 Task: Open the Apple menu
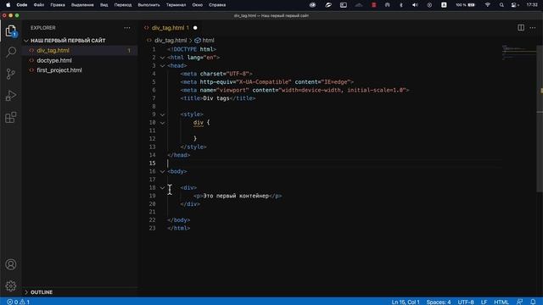coord(8,5)
